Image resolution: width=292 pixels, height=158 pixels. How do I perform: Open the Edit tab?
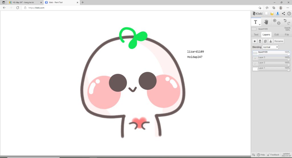[277, 35]
